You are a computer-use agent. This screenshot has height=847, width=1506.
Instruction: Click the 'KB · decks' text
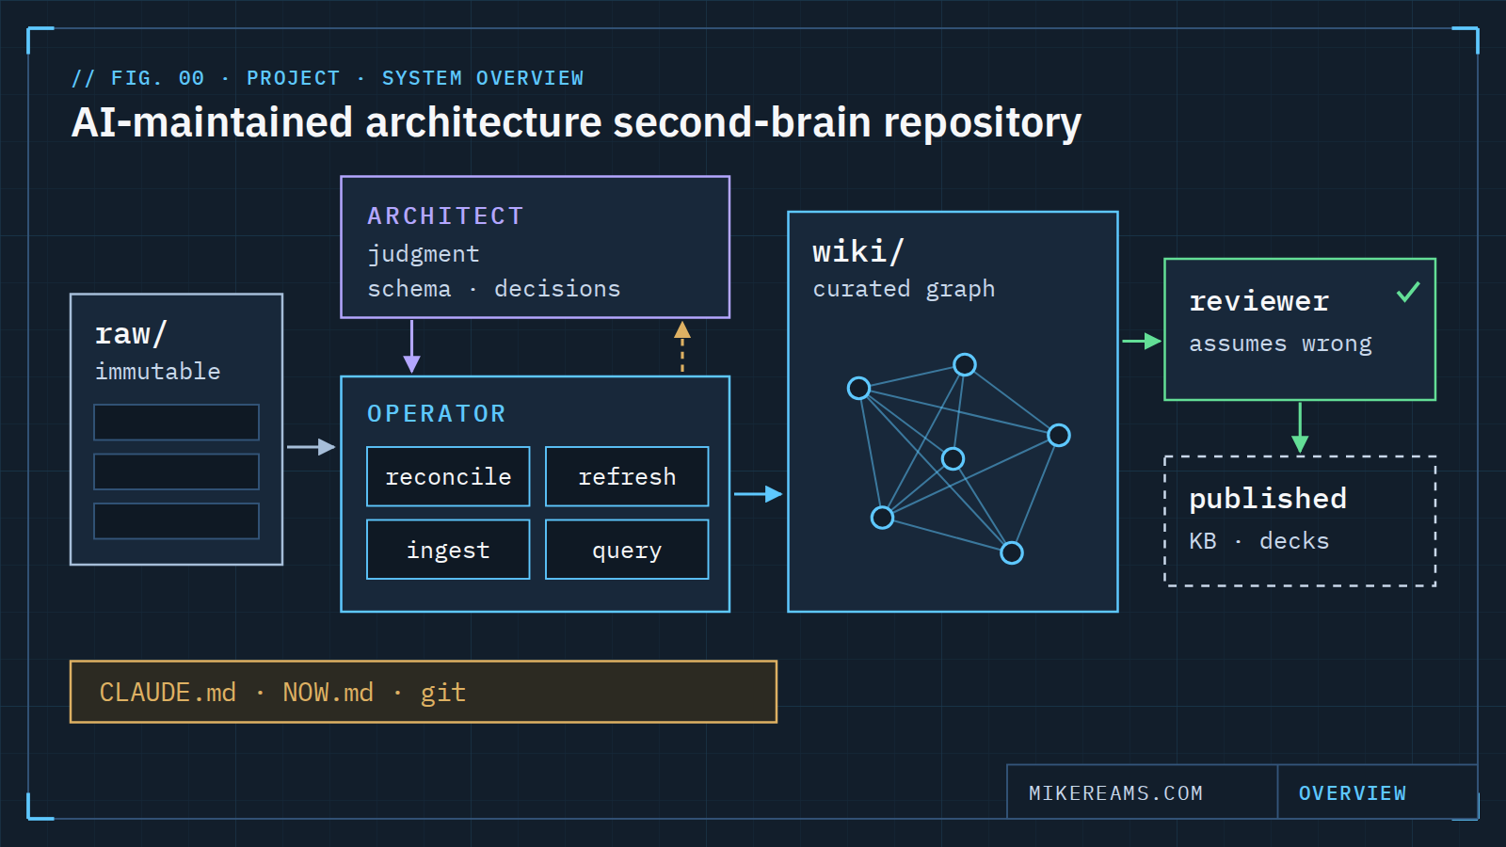pyautogui.click(x=1259, y=541)
